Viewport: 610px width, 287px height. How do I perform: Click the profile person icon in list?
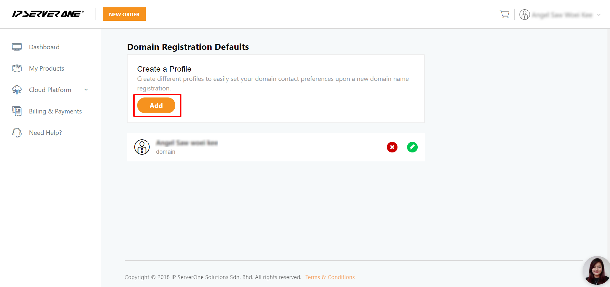click(142, 147)
